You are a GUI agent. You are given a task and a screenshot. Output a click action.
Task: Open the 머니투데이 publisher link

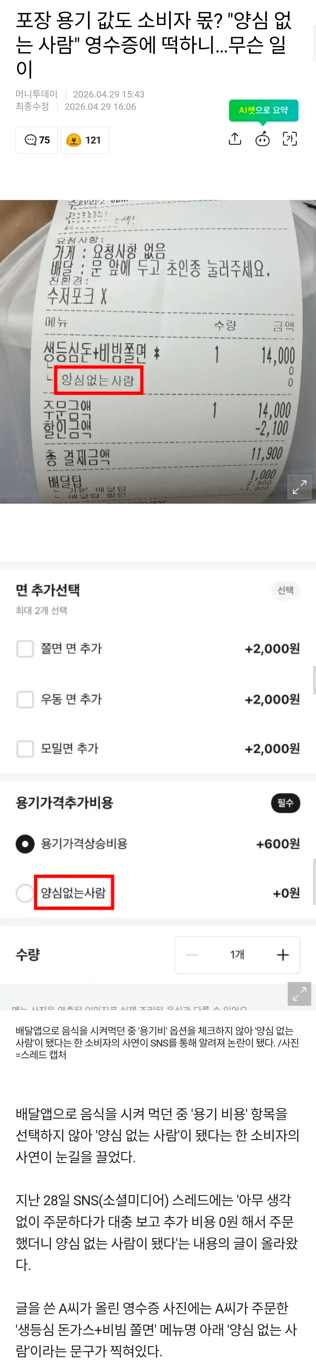pos(36,94)
